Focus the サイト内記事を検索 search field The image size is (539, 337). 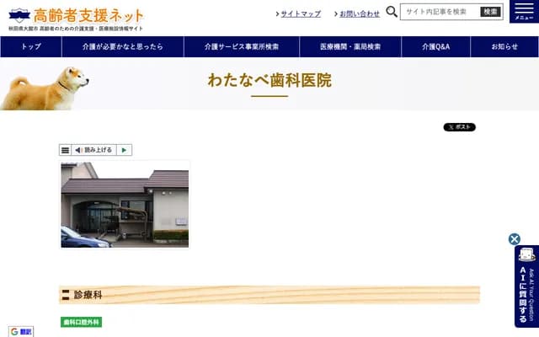point(440,12)
